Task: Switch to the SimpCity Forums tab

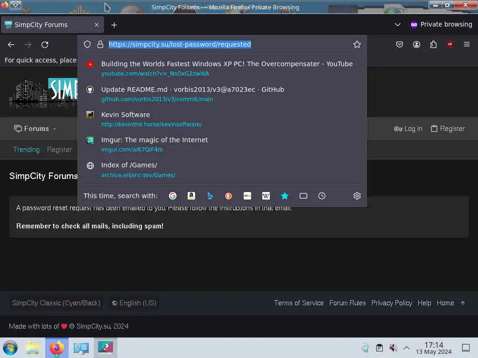Action: pos(52,25)
